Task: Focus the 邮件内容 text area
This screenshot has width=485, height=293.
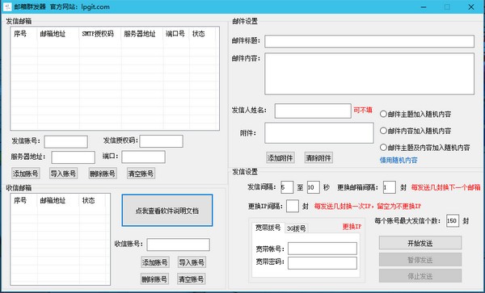Action: click(x=369, y=73)
